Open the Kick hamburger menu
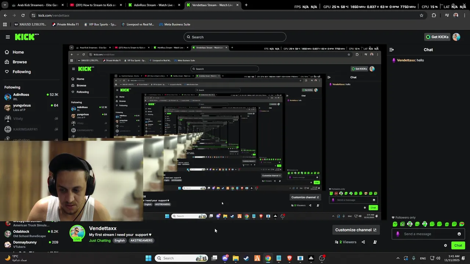 (x=8, y=37)
